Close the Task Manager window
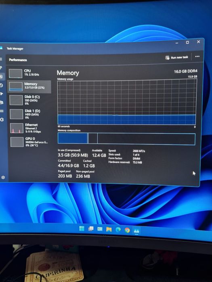 point(199,42)
